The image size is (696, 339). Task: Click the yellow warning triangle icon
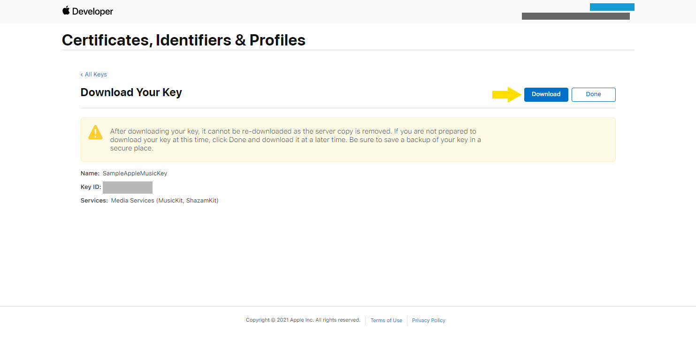[x=95, y=132]
